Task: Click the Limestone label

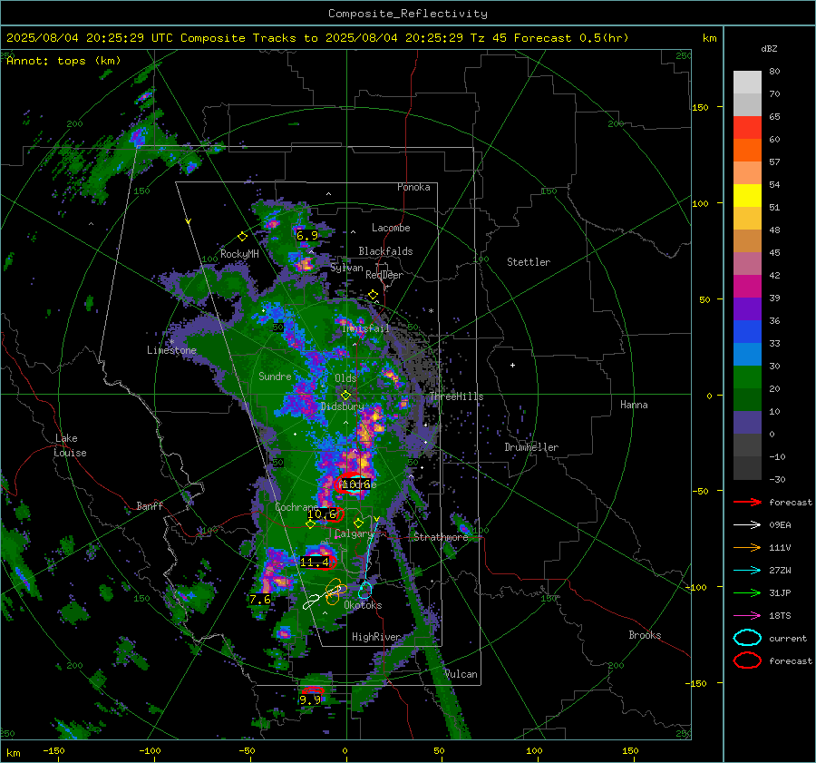Action: tap(171, 350)
